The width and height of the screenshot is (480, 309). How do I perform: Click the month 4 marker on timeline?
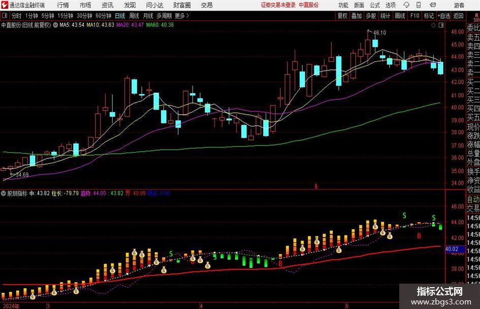pos(201,306)
